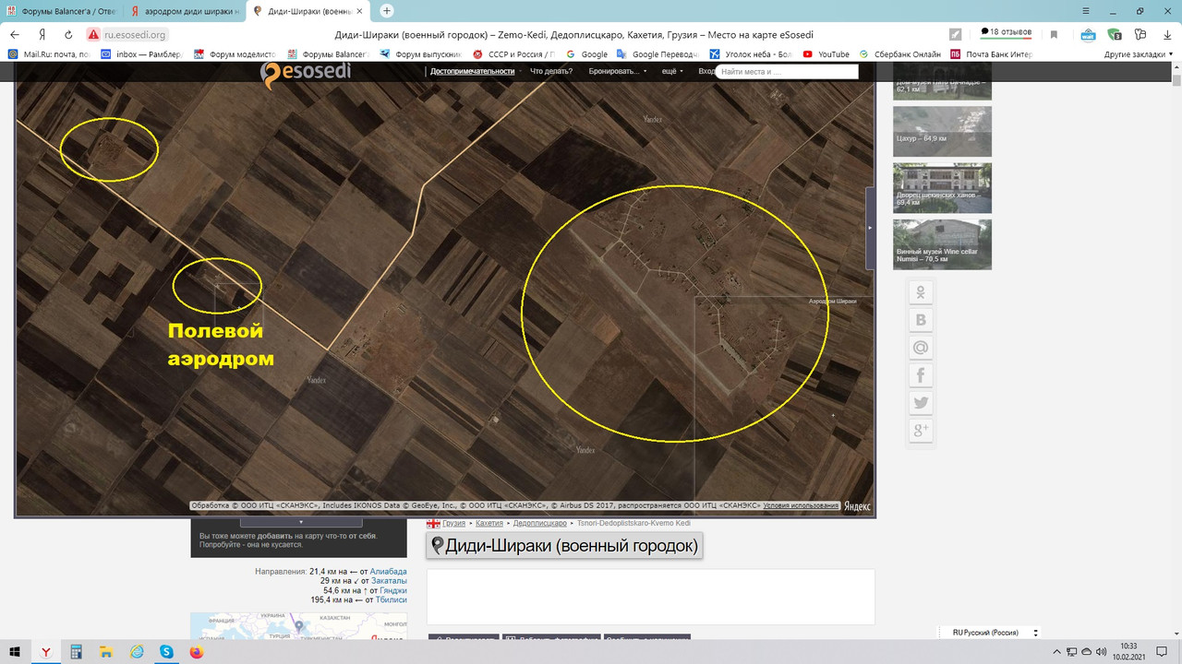Open YouTube bookmark in bookmarks bar
The height and width of the screenshot is (664, 1182).
click(x=826, y=54)
